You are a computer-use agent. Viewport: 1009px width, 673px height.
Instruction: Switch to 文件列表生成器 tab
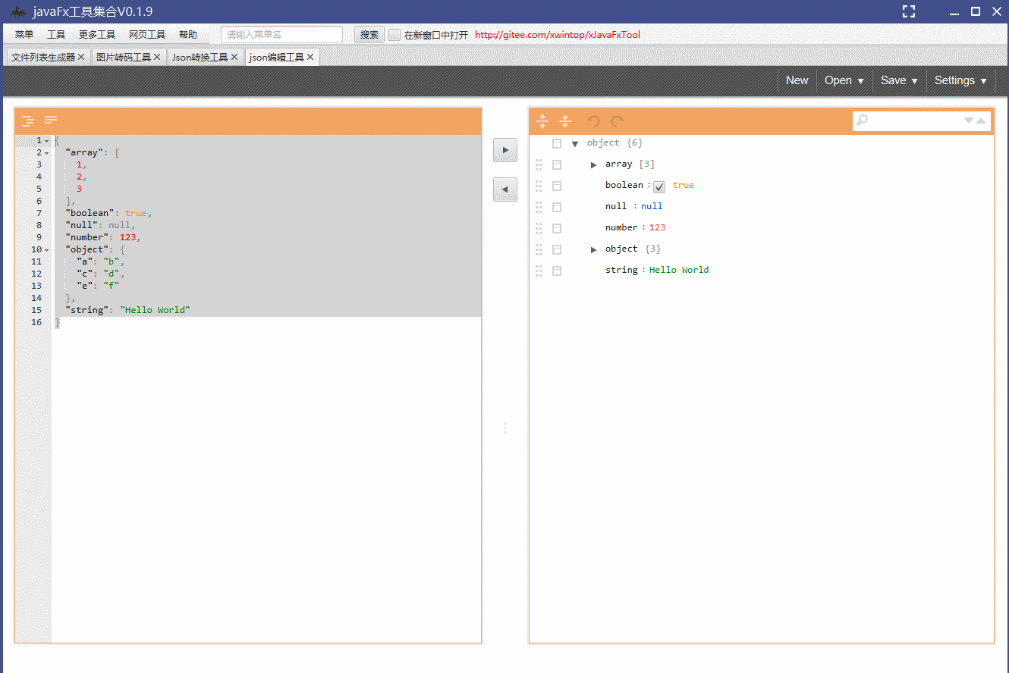(x=43, y=57)
